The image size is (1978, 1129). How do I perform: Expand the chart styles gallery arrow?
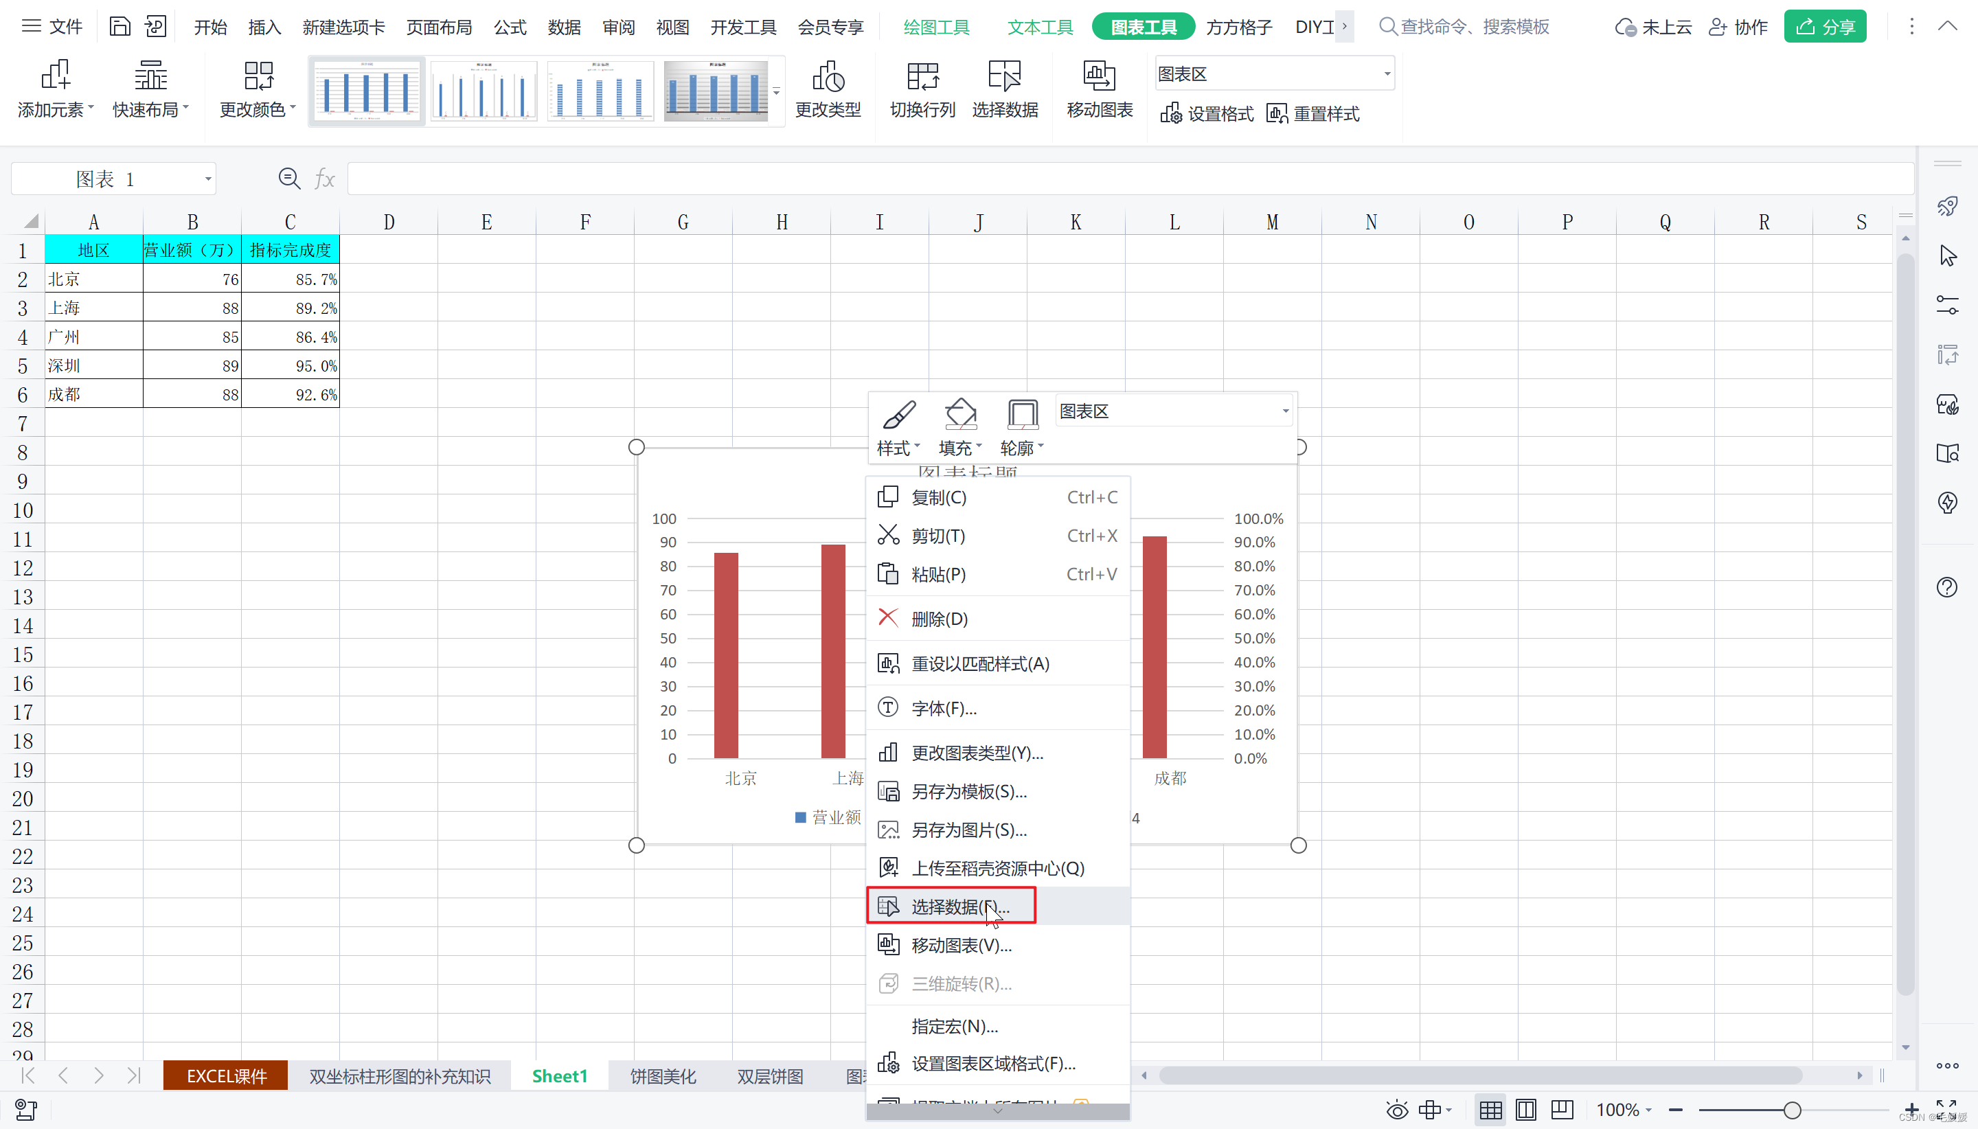[x=776, y=91]
